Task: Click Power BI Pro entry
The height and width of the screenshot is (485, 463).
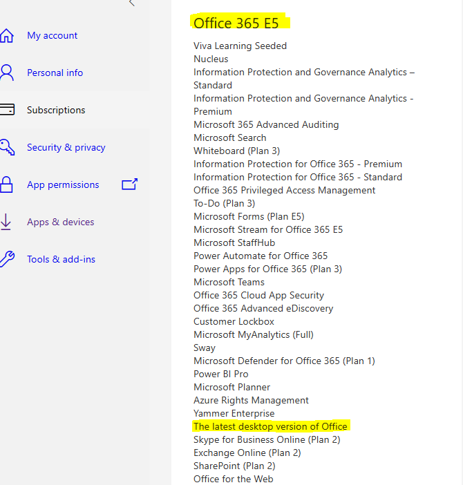Action: click(221, 374)
